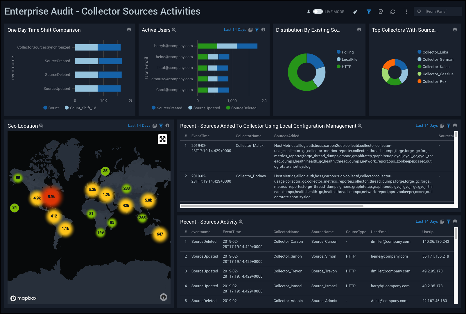The height and width of the screenshot is (314, 466).
Task: Click info icon on One Day Time Shift panel
Action: pyautogui.click(x=129, y=30)
